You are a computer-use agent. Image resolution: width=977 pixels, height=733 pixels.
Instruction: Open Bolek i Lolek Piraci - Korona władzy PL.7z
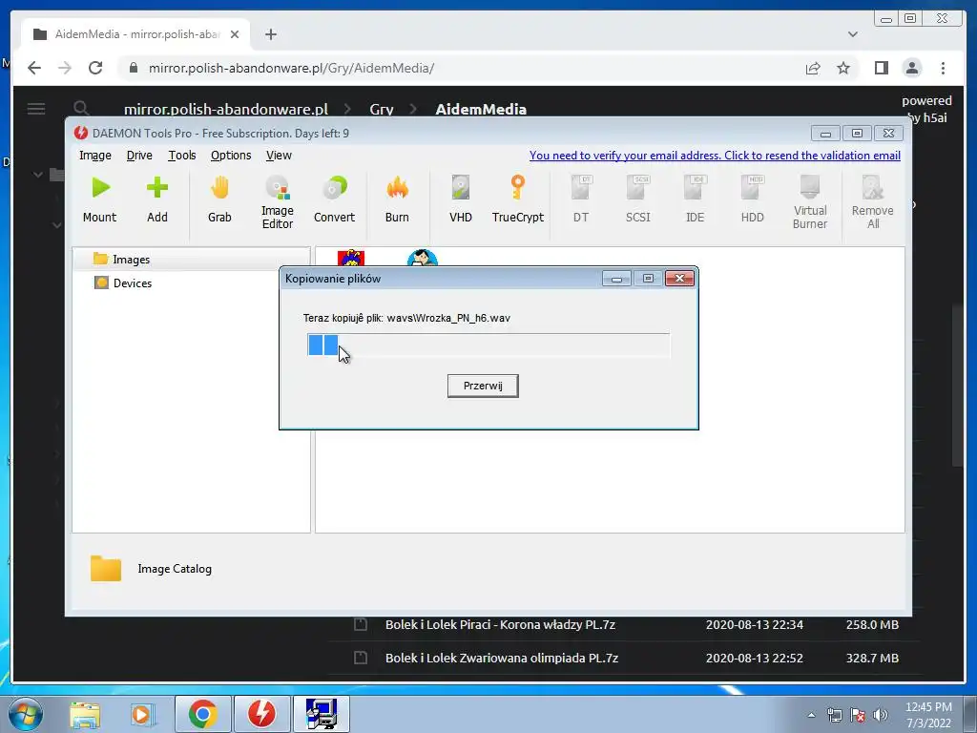pyautogui.click(x=500, y=624)
